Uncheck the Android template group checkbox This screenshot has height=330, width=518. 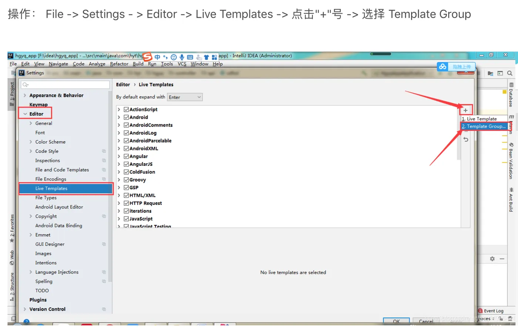pos(126,117)
